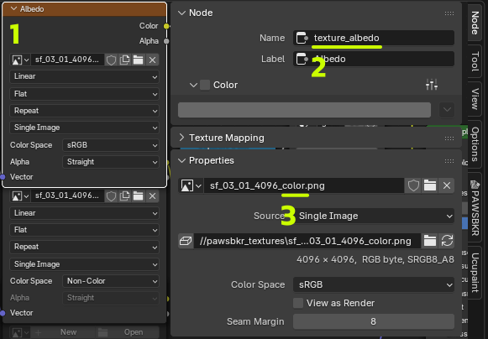Open image browse icon in Albedo node

point(20,60)
